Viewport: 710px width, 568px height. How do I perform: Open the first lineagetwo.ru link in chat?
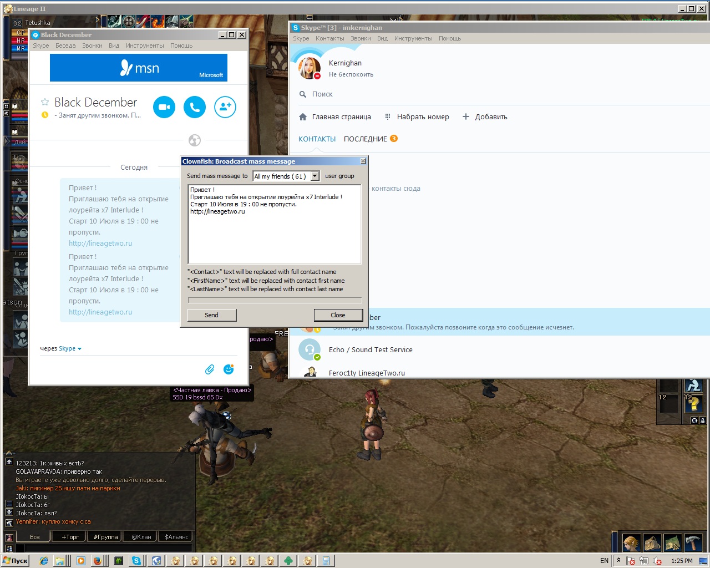100,243
